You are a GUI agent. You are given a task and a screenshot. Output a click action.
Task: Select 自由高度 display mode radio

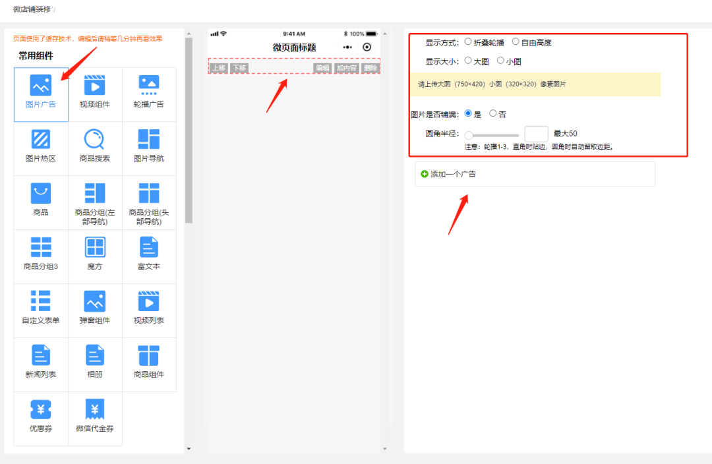point(516,42)
